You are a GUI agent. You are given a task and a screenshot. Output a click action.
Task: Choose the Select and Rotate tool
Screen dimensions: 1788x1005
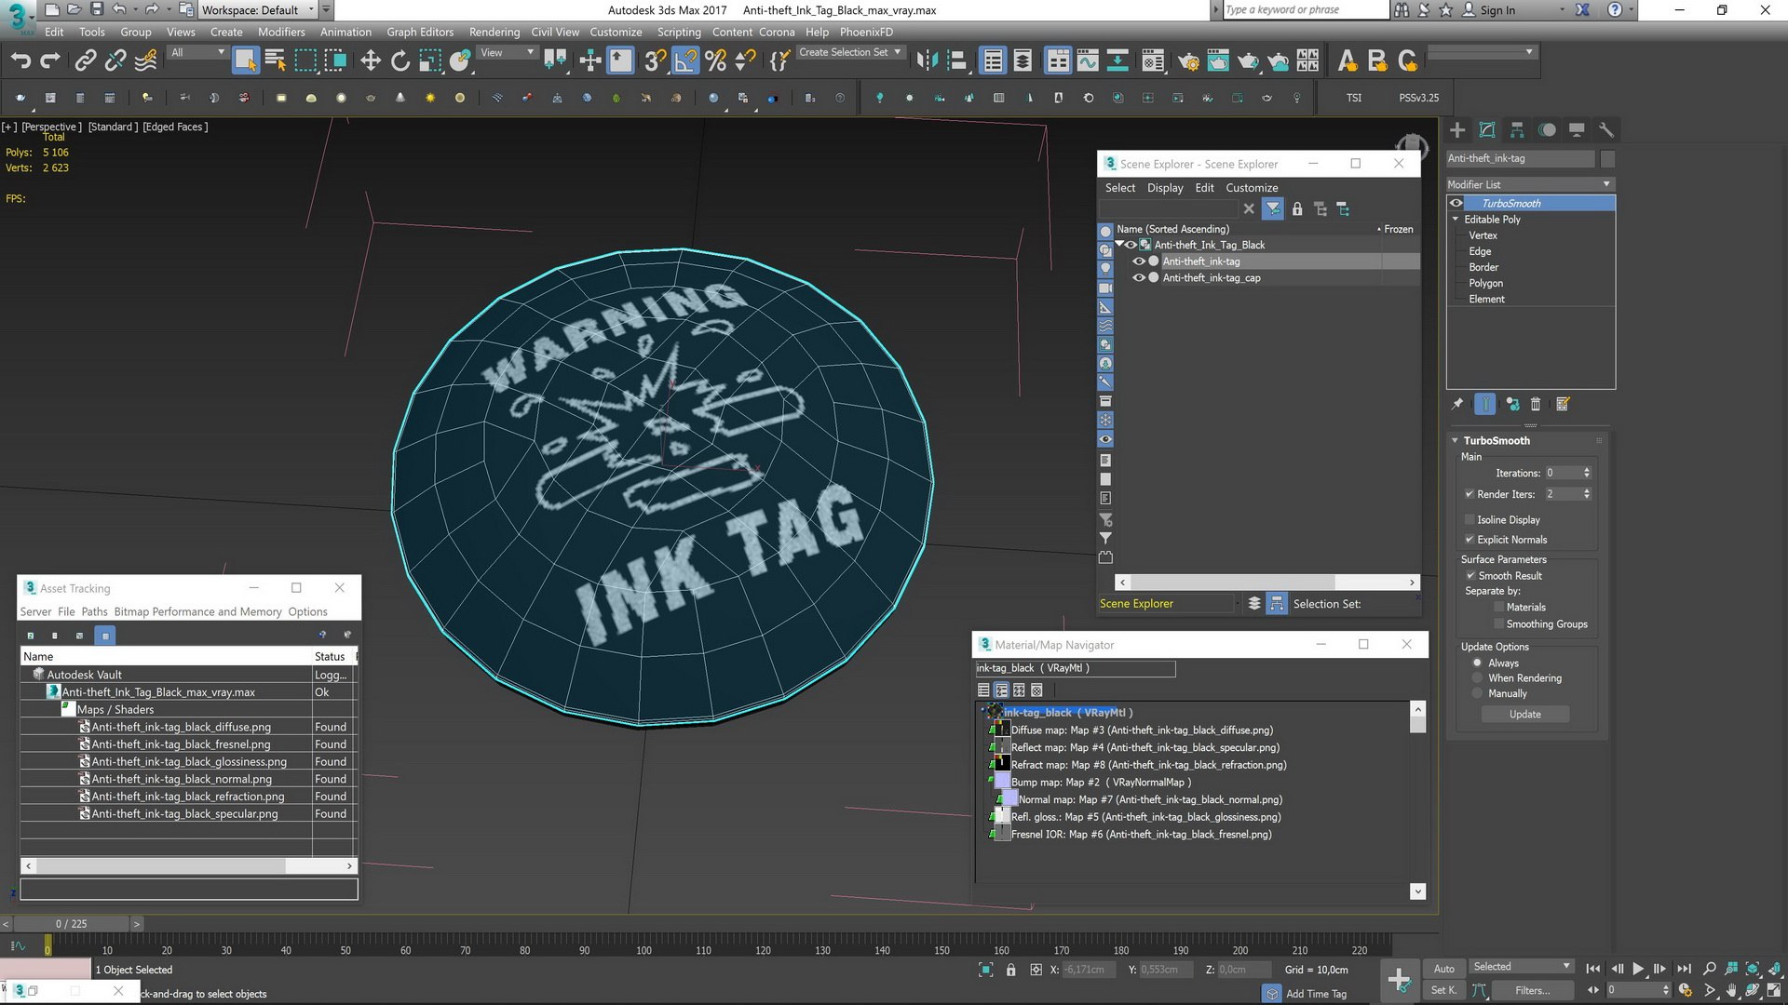tap(400, 61)
